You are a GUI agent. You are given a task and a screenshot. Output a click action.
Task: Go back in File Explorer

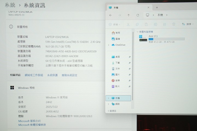pos(111,15)
